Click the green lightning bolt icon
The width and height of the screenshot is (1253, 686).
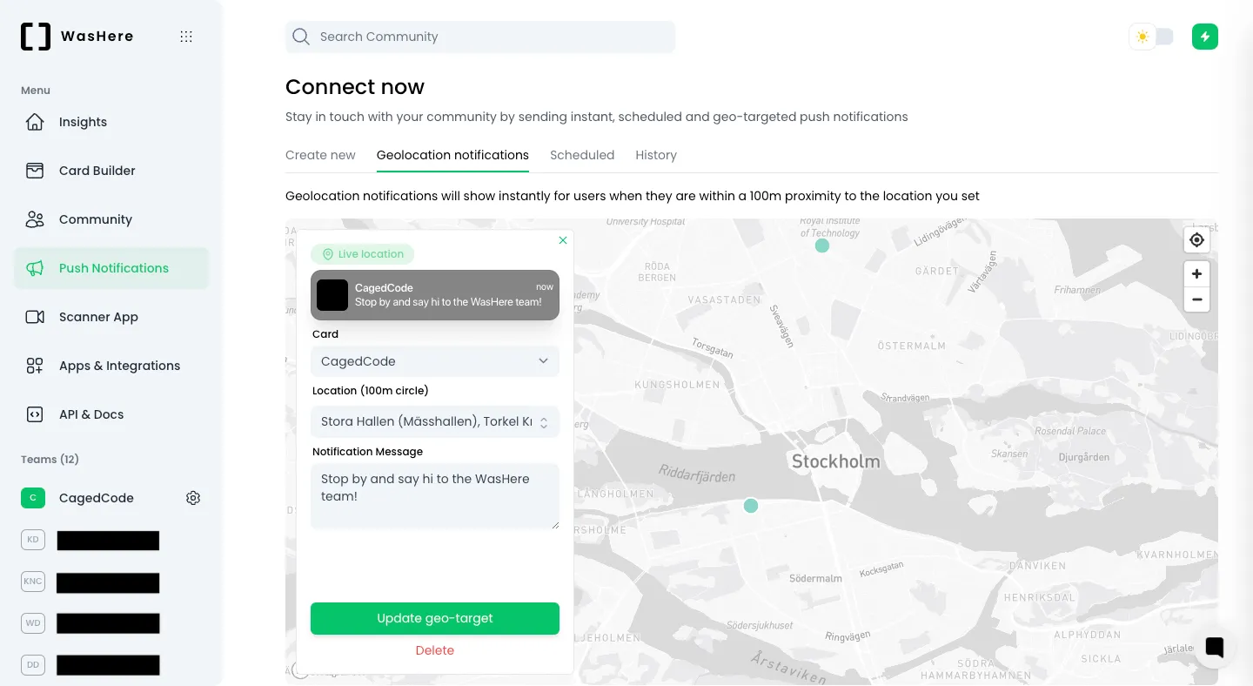(1204, 37)
